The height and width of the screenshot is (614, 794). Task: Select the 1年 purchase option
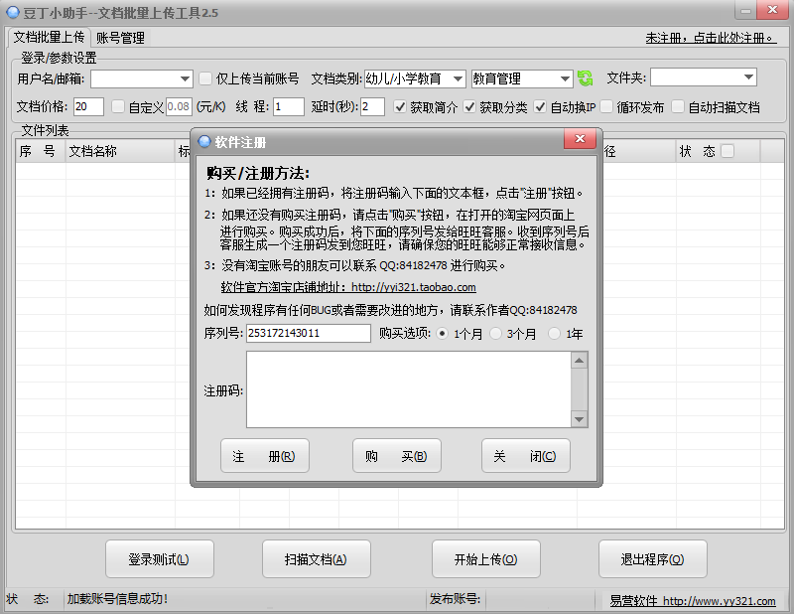(x=555, y=333)
